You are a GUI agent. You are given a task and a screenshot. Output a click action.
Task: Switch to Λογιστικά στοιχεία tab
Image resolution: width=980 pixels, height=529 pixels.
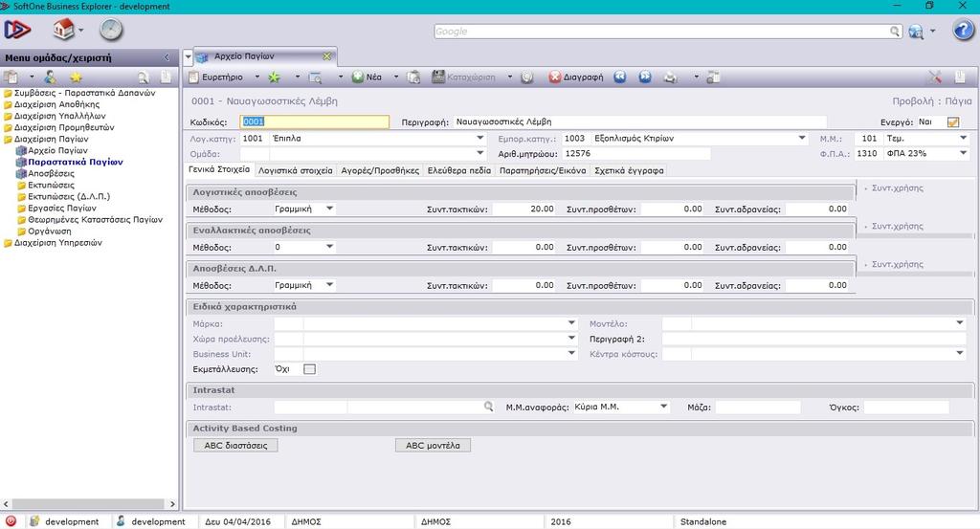pos(295,170)
